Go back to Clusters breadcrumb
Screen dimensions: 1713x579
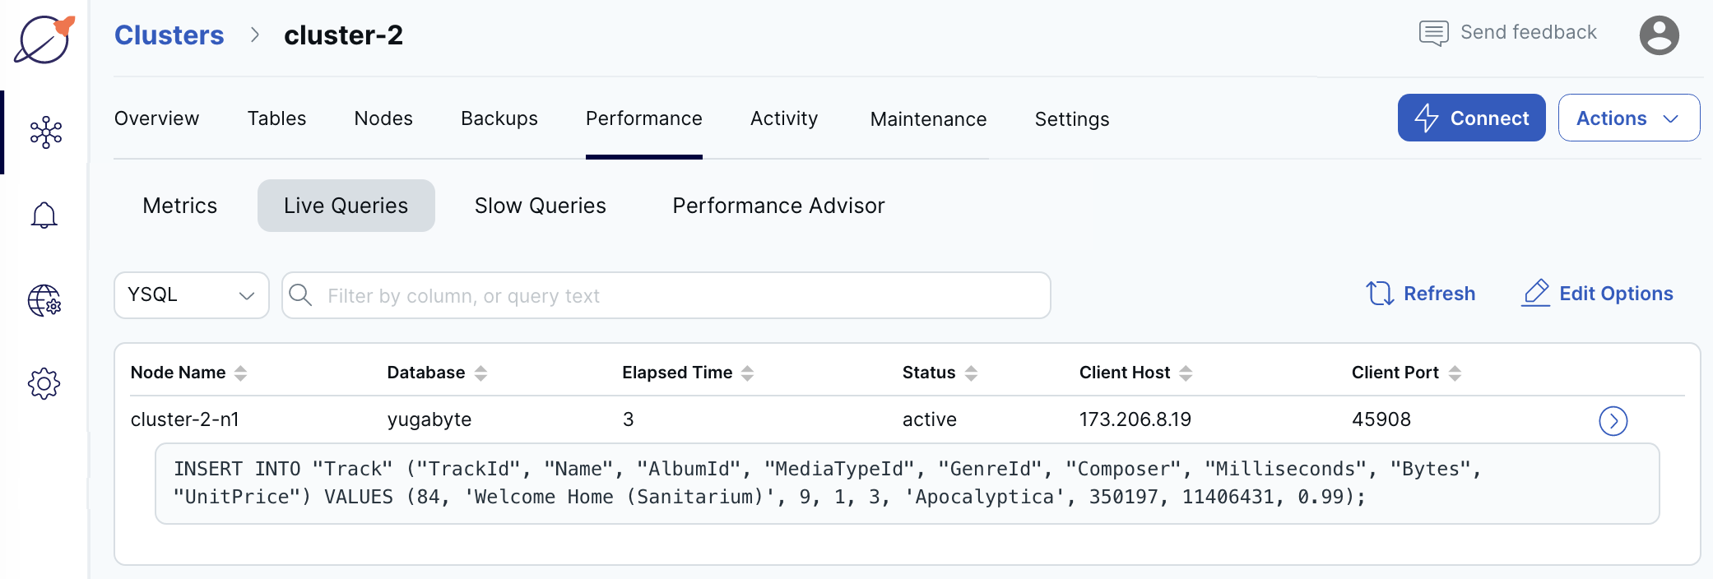[169, 35]
